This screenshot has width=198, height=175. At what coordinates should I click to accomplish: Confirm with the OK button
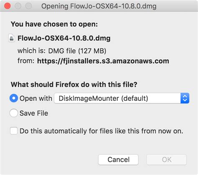tap(166, 160)
